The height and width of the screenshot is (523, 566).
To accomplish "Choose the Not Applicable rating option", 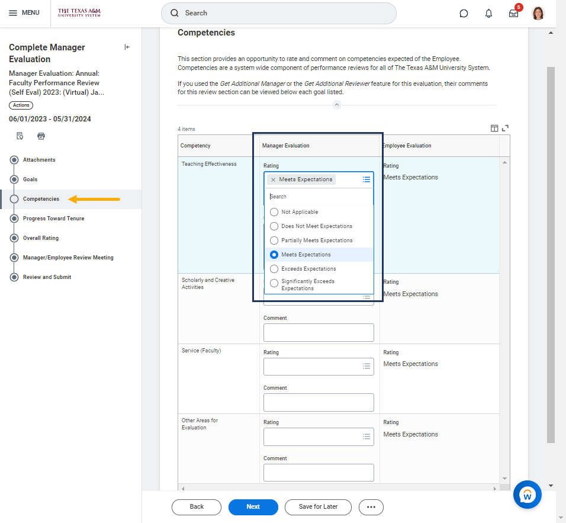I will click(274, 212).
